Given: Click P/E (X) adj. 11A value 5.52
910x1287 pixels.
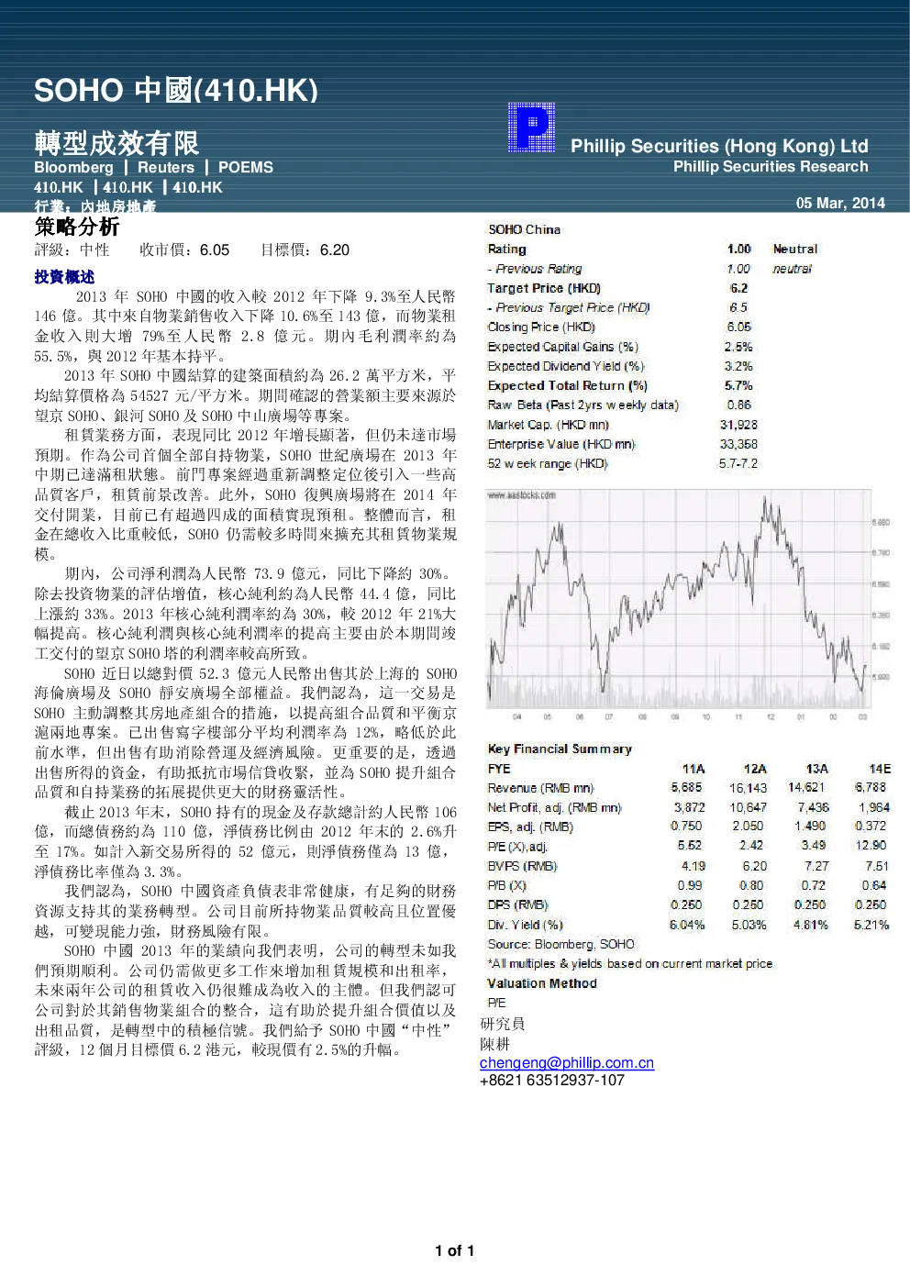Looking at the screenshot, I should pyautogui.click(x=690, y=845).
